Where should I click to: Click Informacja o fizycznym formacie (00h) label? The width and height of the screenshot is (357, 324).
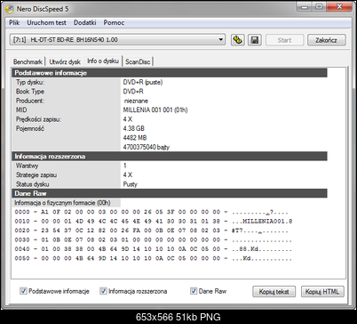[62, 203]
